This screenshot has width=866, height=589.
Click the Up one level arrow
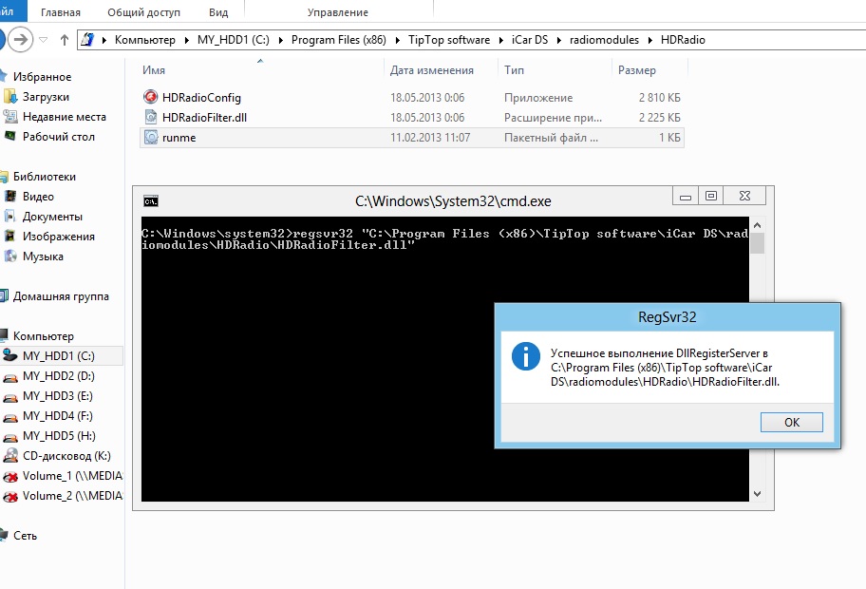(x=65, y=40)
